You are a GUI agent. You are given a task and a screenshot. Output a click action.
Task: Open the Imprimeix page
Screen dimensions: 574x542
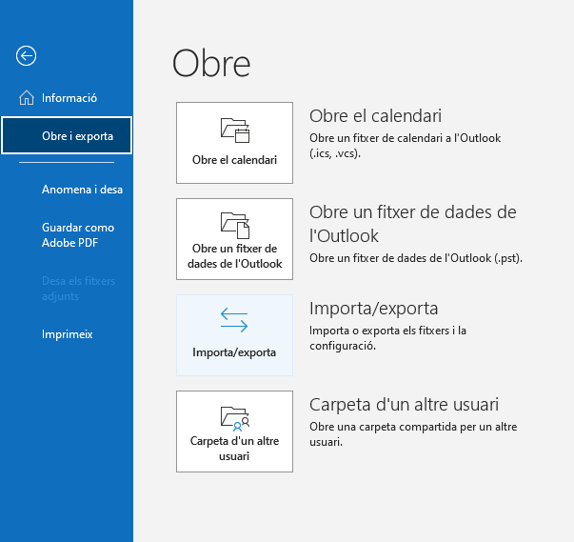[x=67, y=334]
